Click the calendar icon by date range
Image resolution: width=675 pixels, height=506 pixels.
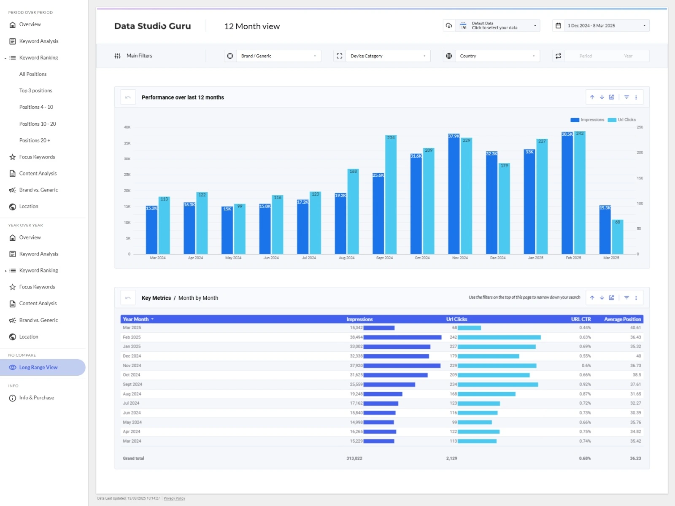[558, 26]
